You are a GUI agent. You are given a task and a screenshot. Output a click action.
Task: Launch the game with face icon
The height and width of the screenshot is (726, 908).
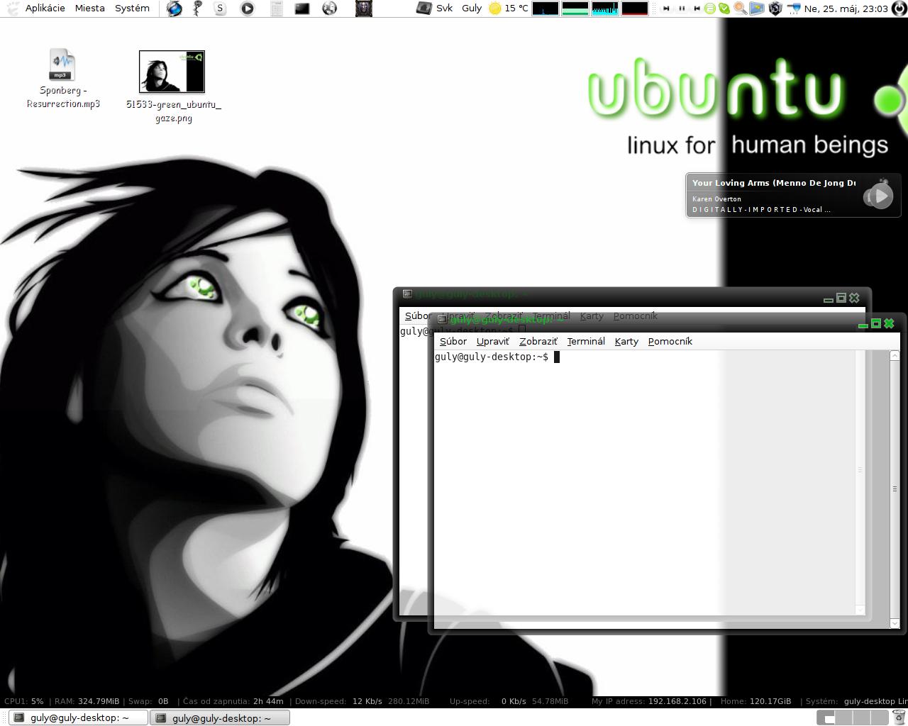(364, 9)
